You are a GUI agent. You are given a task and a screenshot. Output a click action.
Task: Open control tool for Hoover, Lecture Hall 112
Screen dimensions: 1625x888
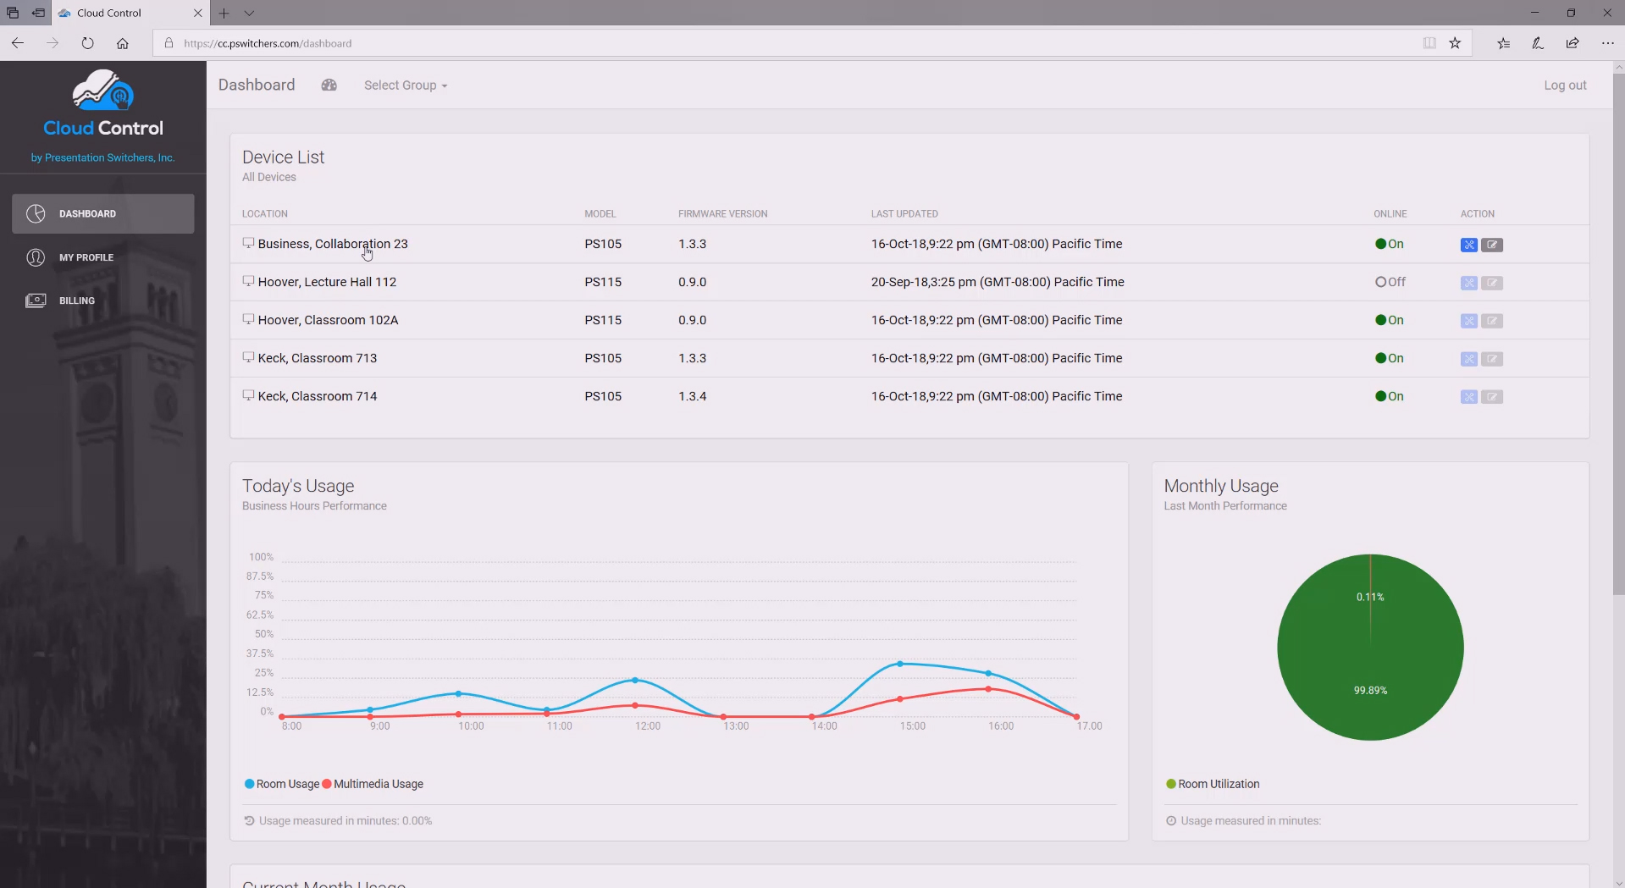click(1469, 283)
